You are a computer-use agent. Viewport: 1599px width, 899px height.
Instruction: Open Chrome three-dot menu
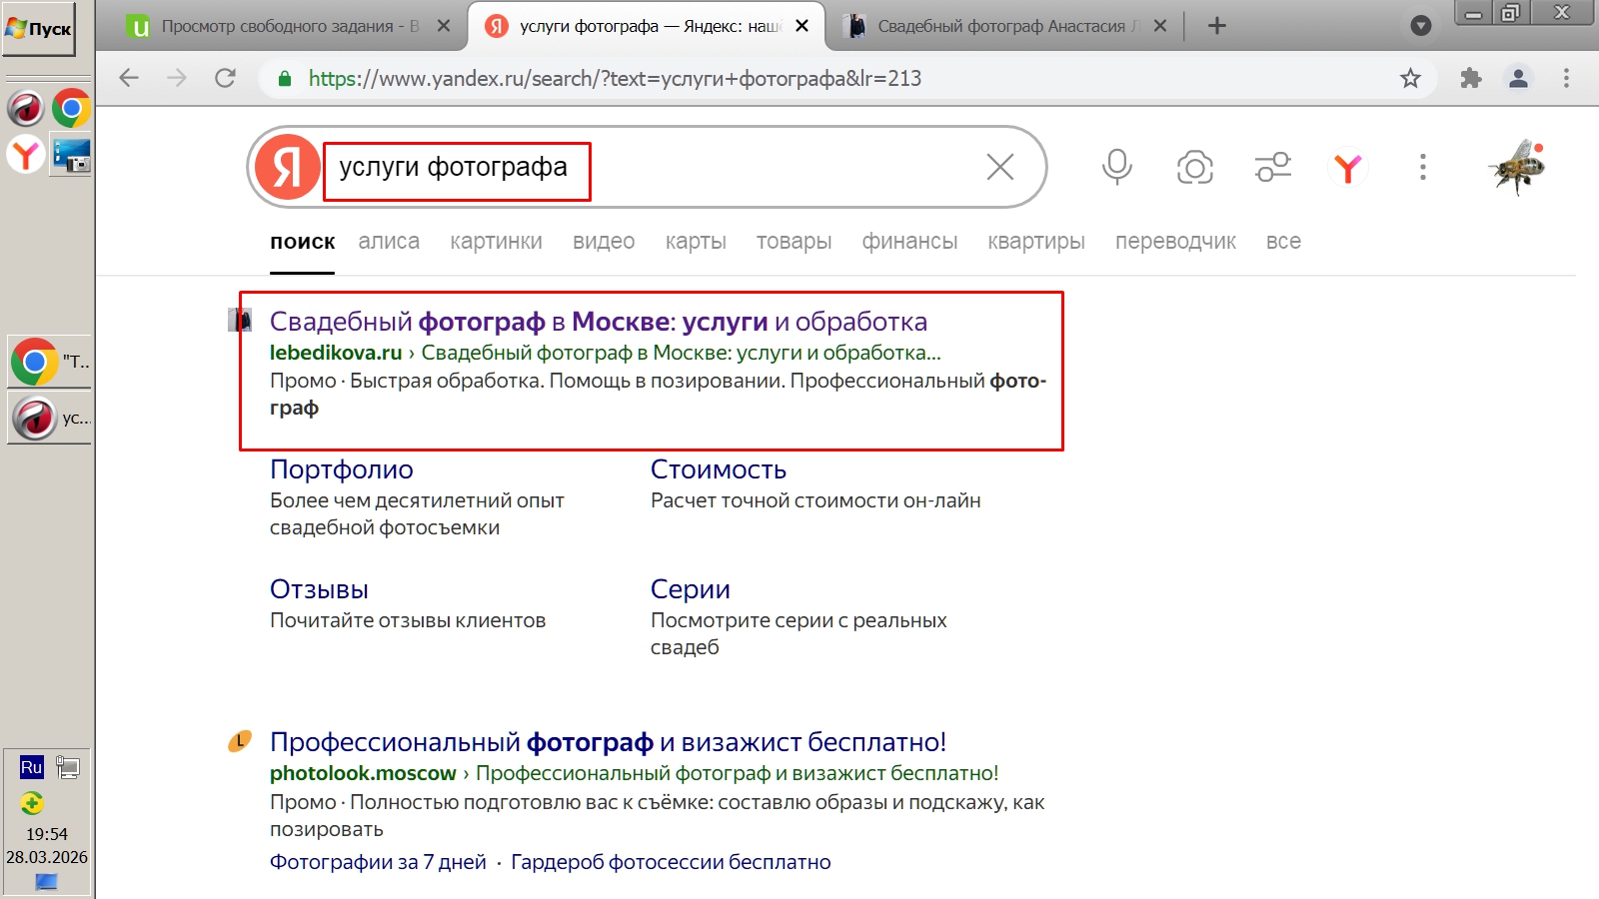1566,78
